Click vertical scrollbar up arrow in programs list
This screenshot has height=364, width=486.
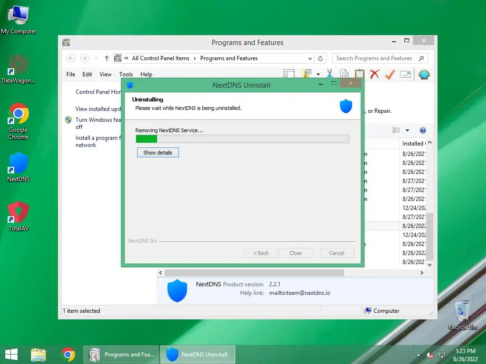pos(430,143)
